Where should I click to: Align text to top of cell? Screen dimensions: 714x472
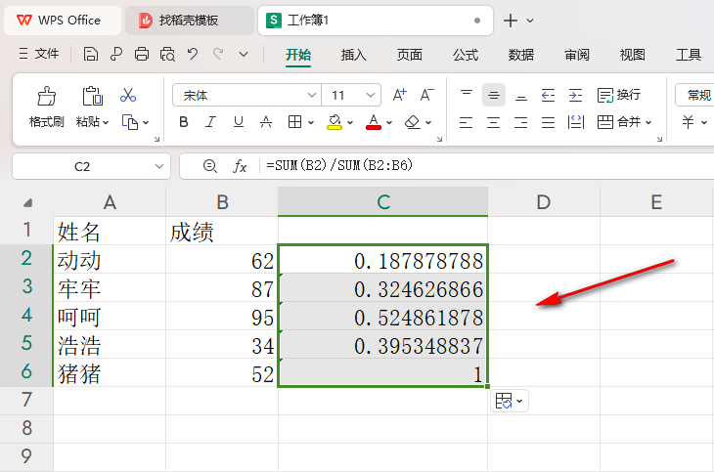[x=467, y=95]
